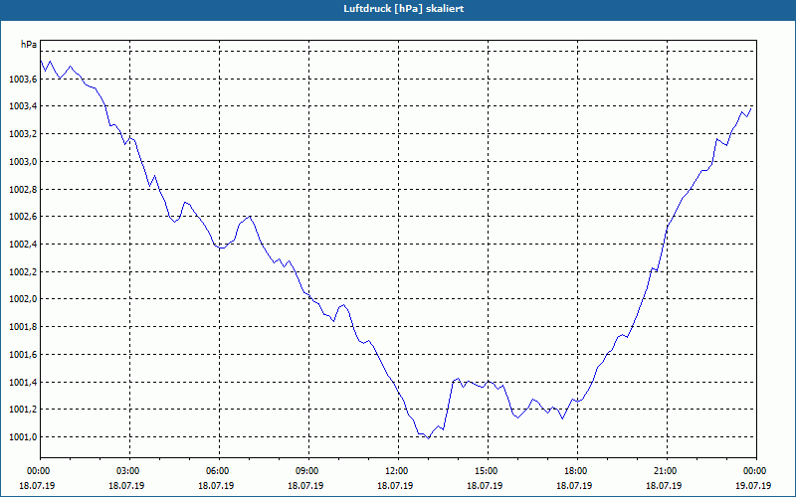
Task: Click the 03:00 time label
Action: pyautogui.click(x=129, y=471)
